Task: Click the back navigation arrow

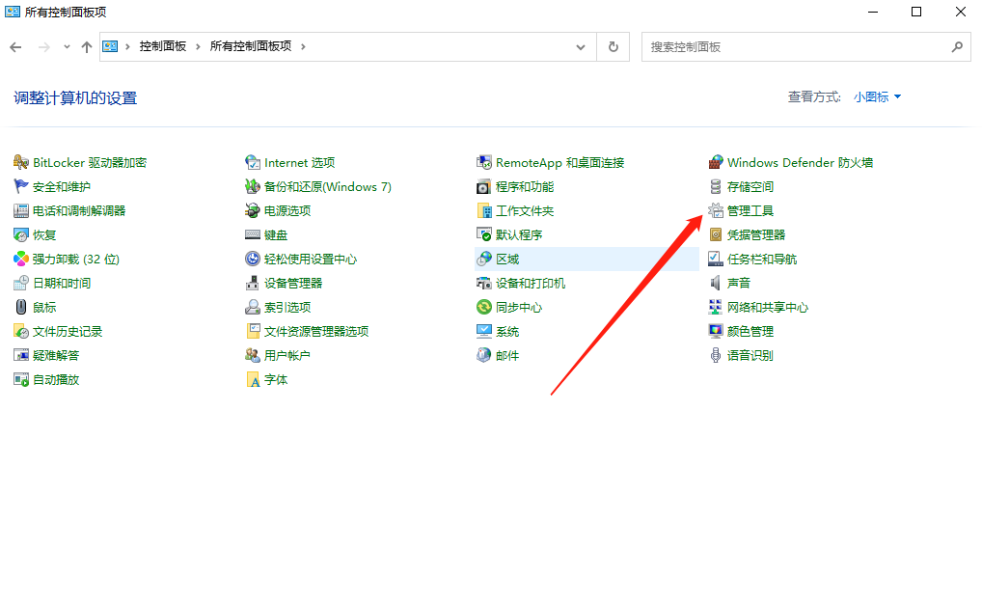Action: [x=15, y=45]
